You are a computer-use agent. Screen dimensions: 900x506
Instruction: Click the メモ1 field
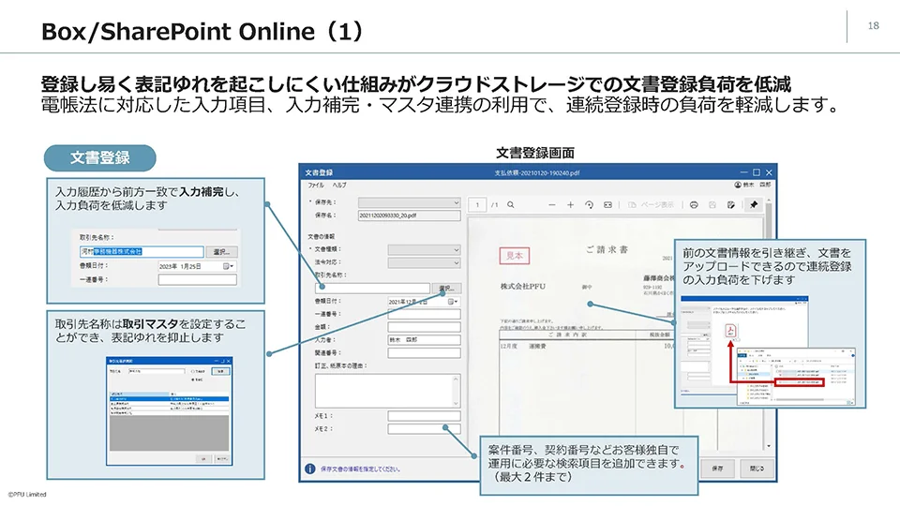tap(424, 416)
